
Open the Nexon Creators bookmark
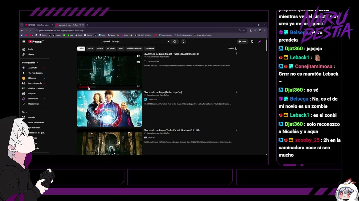tap(165, 35)
